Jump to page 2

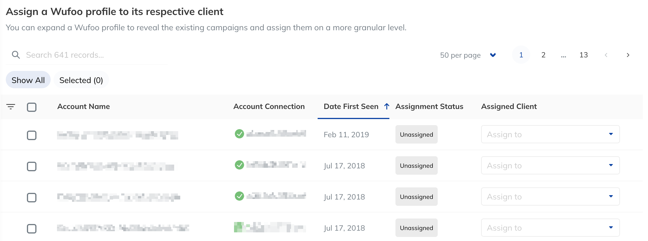pyautogui.click(x=543, y=55)
